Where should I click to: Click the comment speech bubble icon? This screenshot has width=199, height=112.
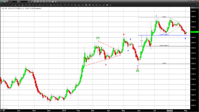(x=50, y=2)
